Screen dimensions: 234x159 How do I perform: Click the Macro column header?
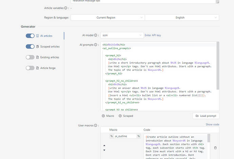(x=113, y=130)
